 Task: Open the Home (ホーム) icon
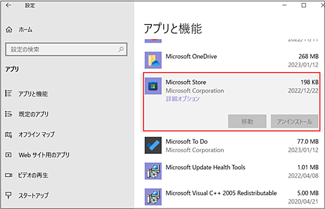click(x=9, y=29)
